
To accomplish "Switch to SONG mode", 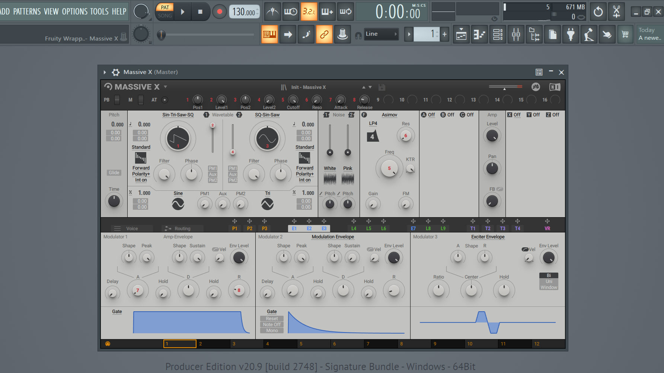I will point(165,16).
